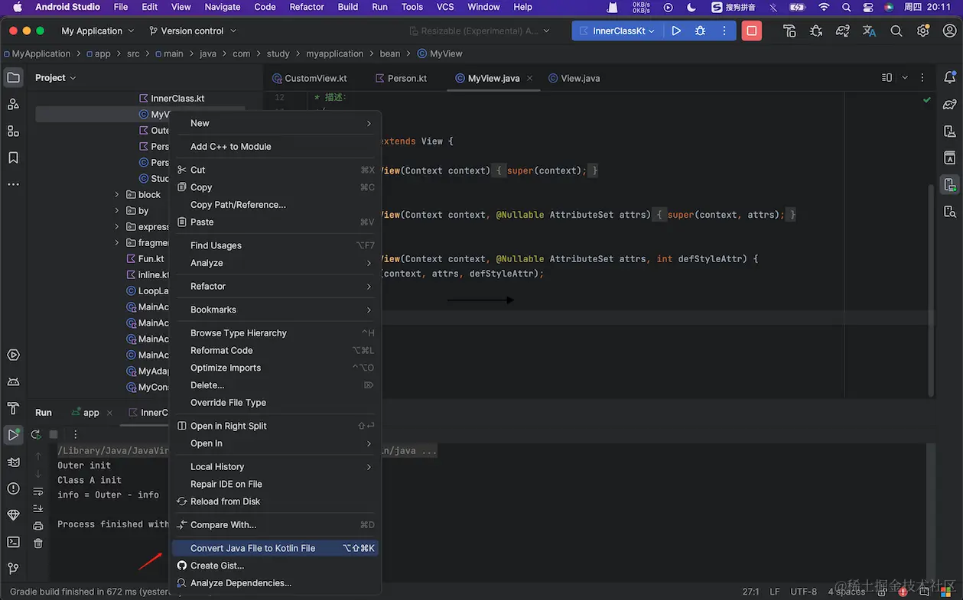
Task: Open the Run tool window icon
Action: pos(13,435)
